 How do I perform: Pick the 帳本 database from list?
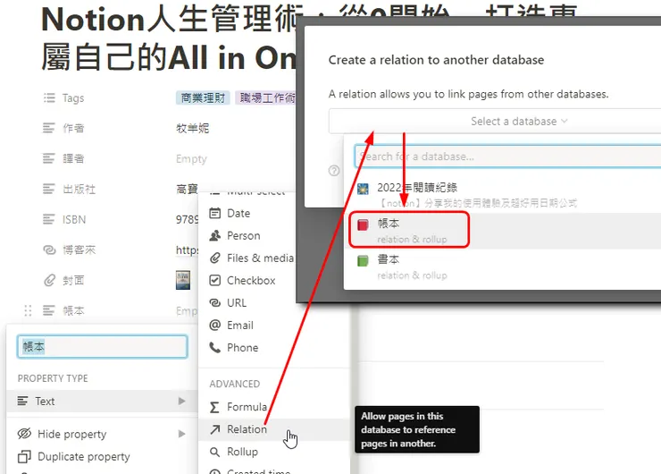[503, 231]
